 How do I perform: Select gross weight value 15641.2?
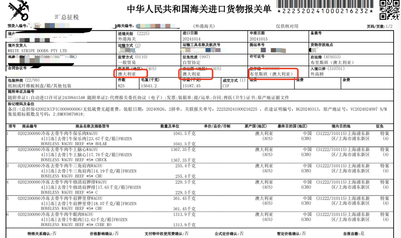[x=149, y=86]
